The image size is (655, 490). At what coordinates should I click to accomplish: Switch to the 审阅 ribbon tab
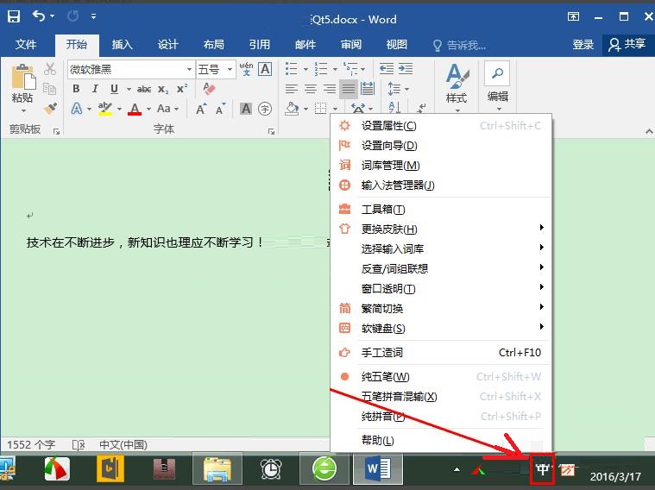pyautogui.click(x=351, y=45)
